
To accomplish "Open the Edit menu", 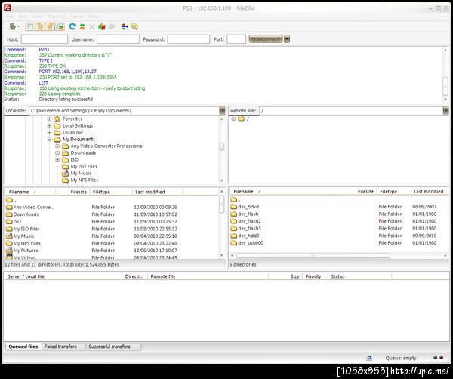I will (x=23, y=16).
